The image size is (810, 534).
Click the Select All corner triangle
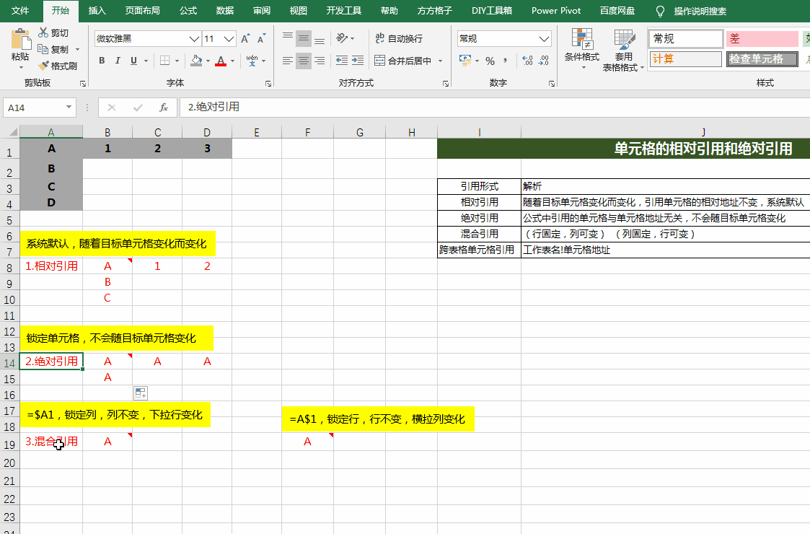click(x=12, y=132)
